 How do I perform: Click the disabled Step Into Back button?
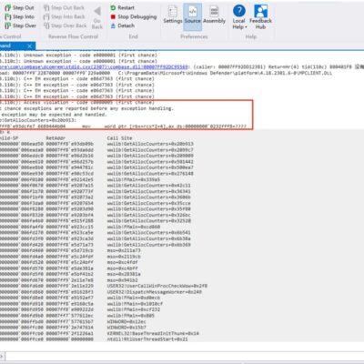(x=65, y=16)
